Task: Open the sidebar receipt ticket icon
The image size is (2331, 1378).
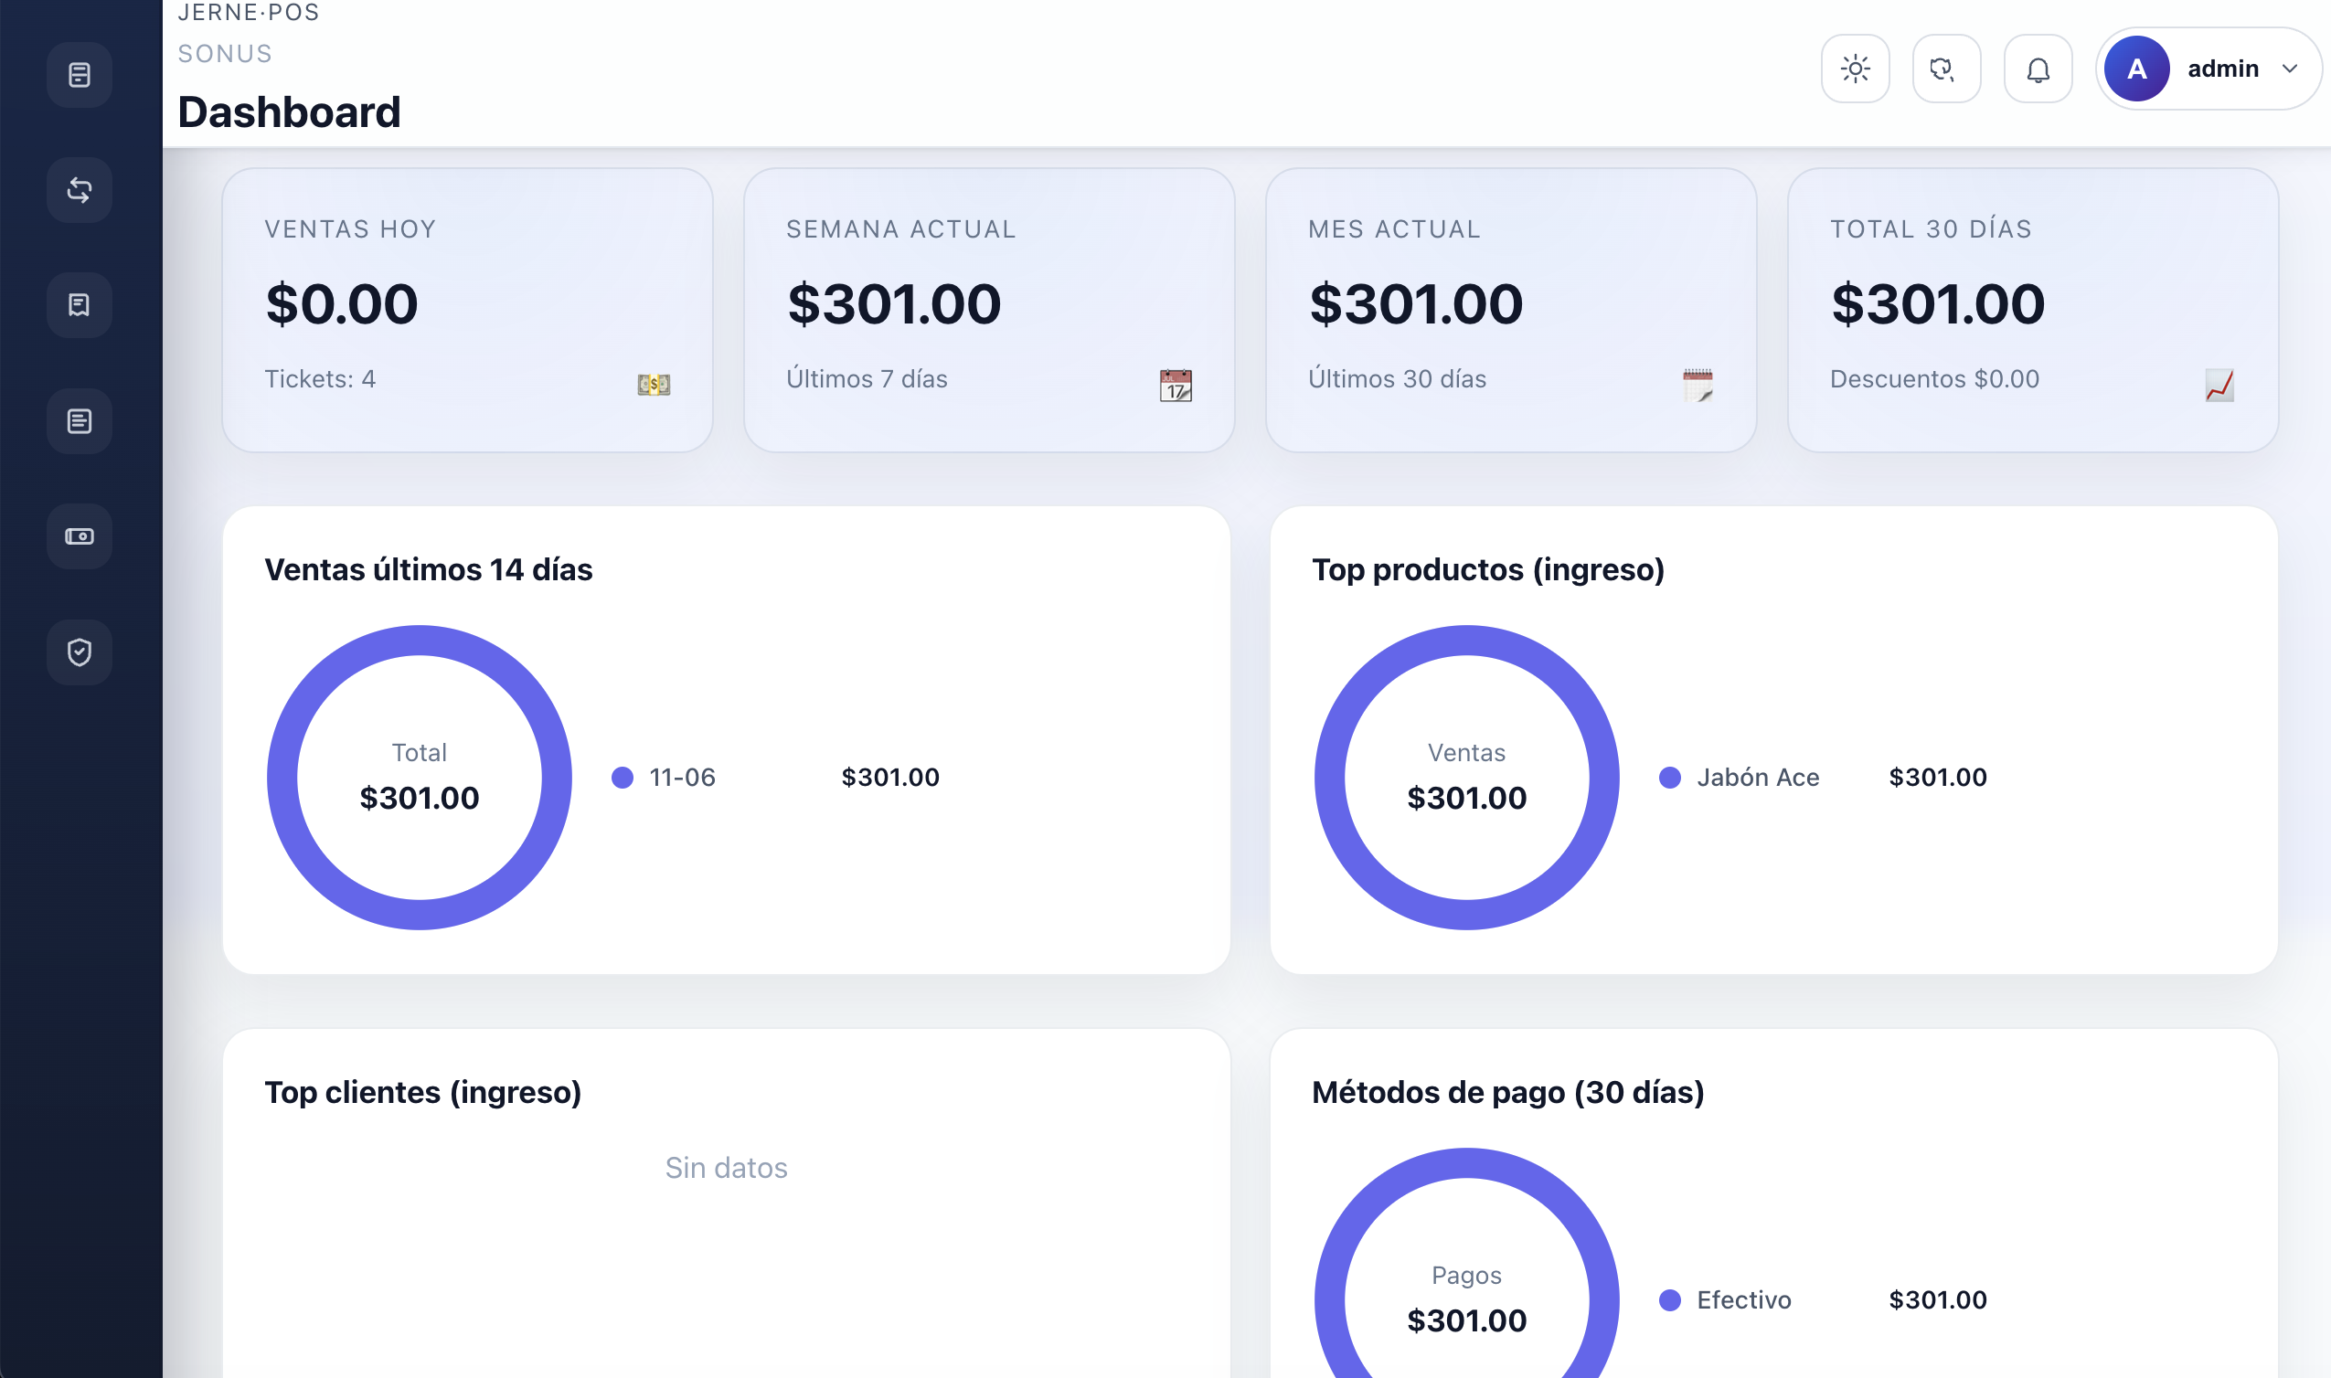Action: click(x=79, y=305)
